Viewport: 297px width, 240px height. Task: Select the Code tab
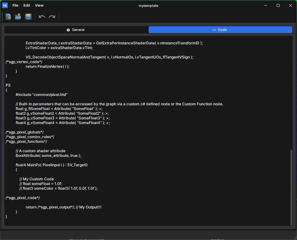click(220, 30)
